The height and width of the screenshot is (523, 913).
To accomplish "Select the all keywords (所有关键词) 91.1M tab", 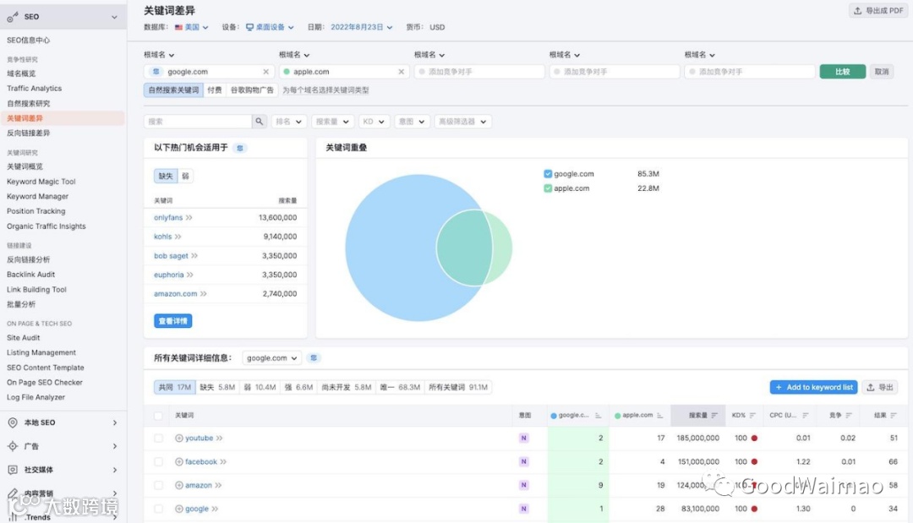I will pyautogui.click(x=458, y=387).
